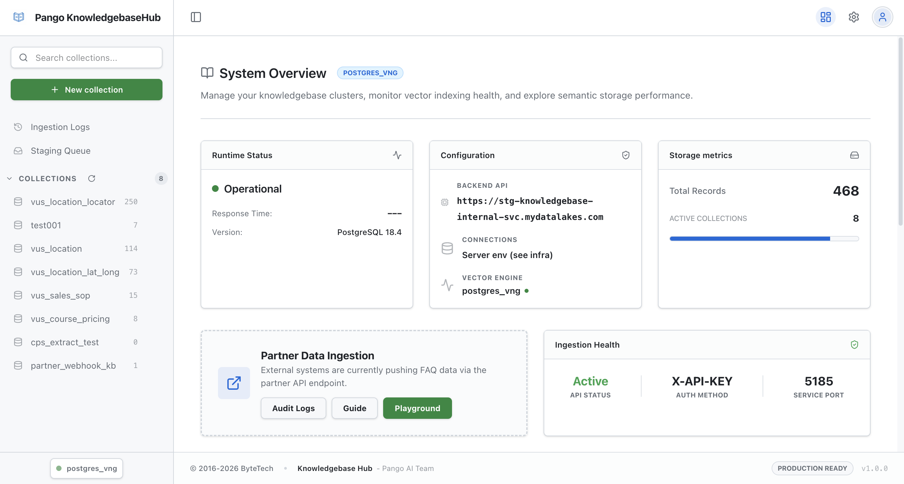The image size is (904, 484).
Task: Click the Staging Queue inbox icon
Action: coord(18,150)
